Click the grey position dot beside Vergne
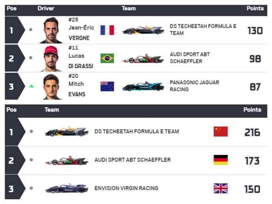 tap(31, 30)
